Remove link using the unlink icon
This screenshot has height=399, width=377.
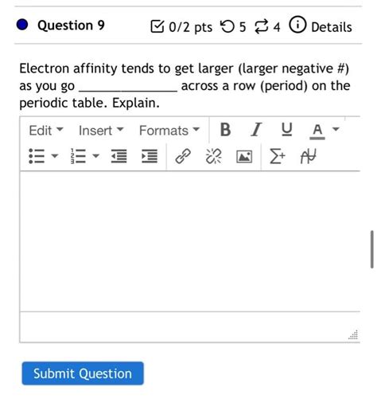[213, 156]
